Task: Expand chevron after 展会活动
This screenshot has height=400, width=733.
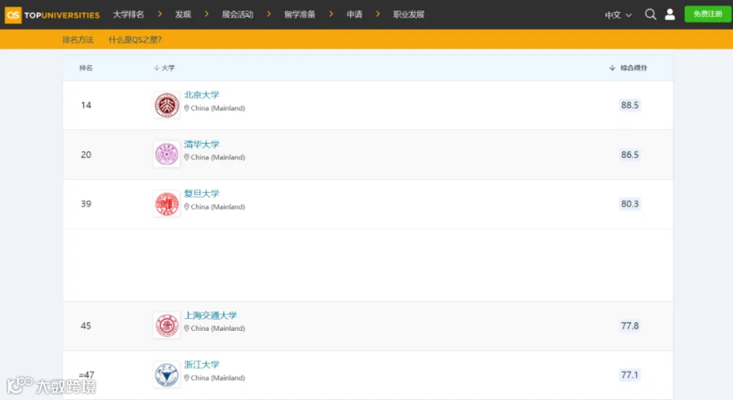Action: 269,14
